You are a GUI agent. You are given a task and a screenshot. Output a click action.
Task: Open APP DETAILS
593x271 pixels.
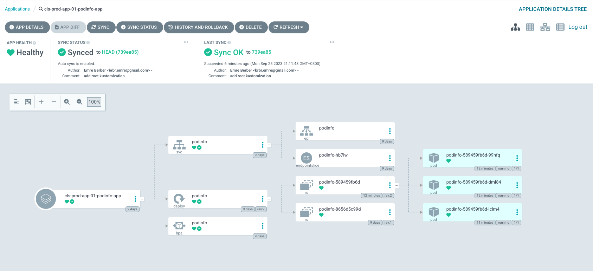coord(27,27)
